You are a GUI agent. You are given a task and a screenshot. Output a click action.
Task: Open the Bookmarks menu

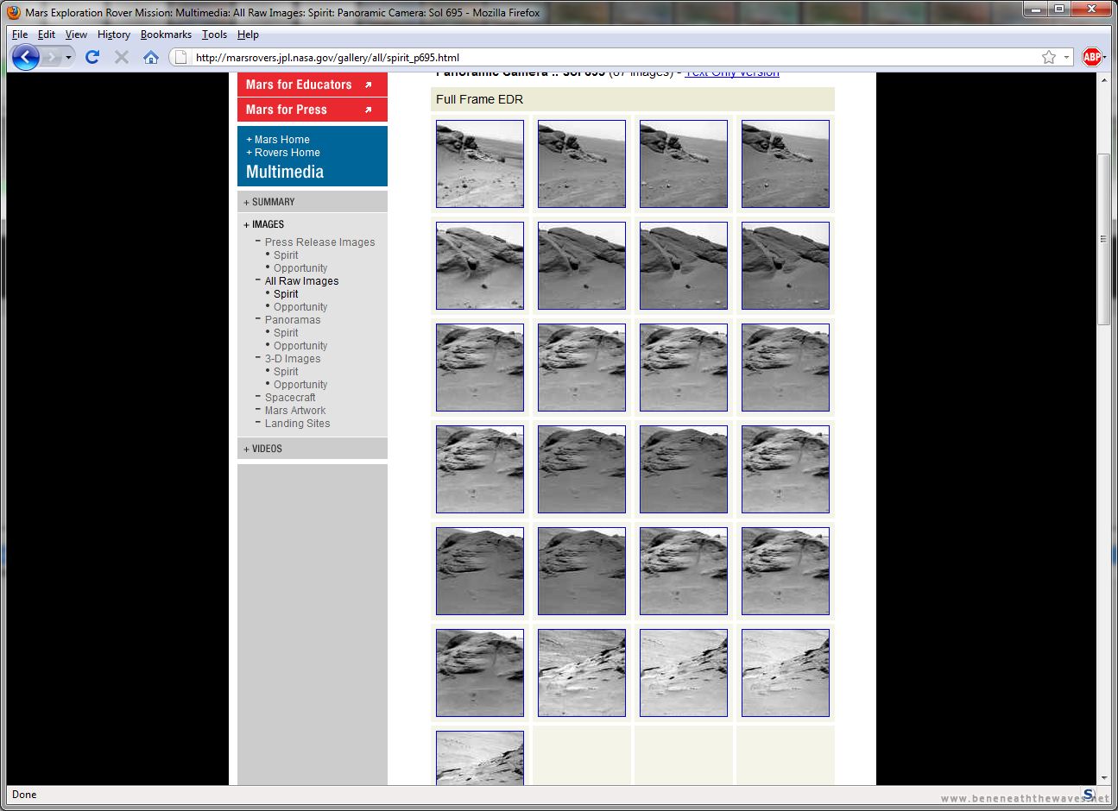[166, 35]
